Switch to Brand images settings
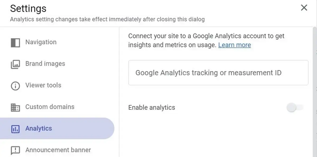The height and width of the screenshot is (157, 317). pos(45,64)
